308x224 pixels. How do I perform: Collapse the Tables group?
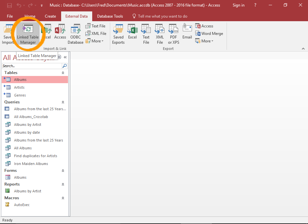(63, 73)
